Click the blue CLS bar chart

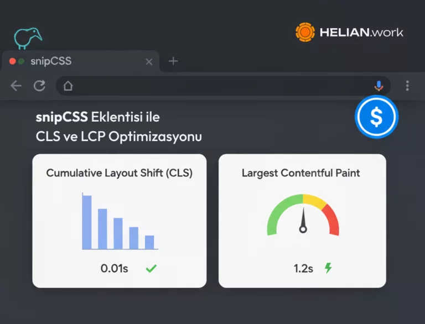pos(118,222)
